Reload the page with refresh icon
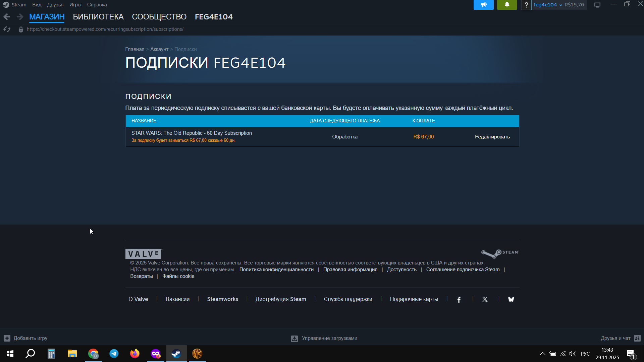644x362 pixels. pyautogui.click(x=7, y=29)
